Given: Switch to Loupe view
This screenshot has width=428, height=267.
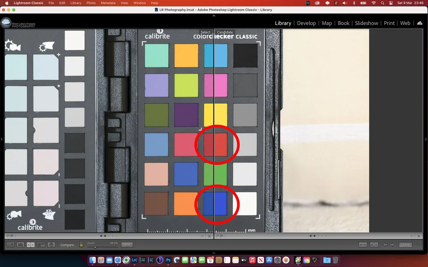Looking at the screenshot, I should [21, 245].
